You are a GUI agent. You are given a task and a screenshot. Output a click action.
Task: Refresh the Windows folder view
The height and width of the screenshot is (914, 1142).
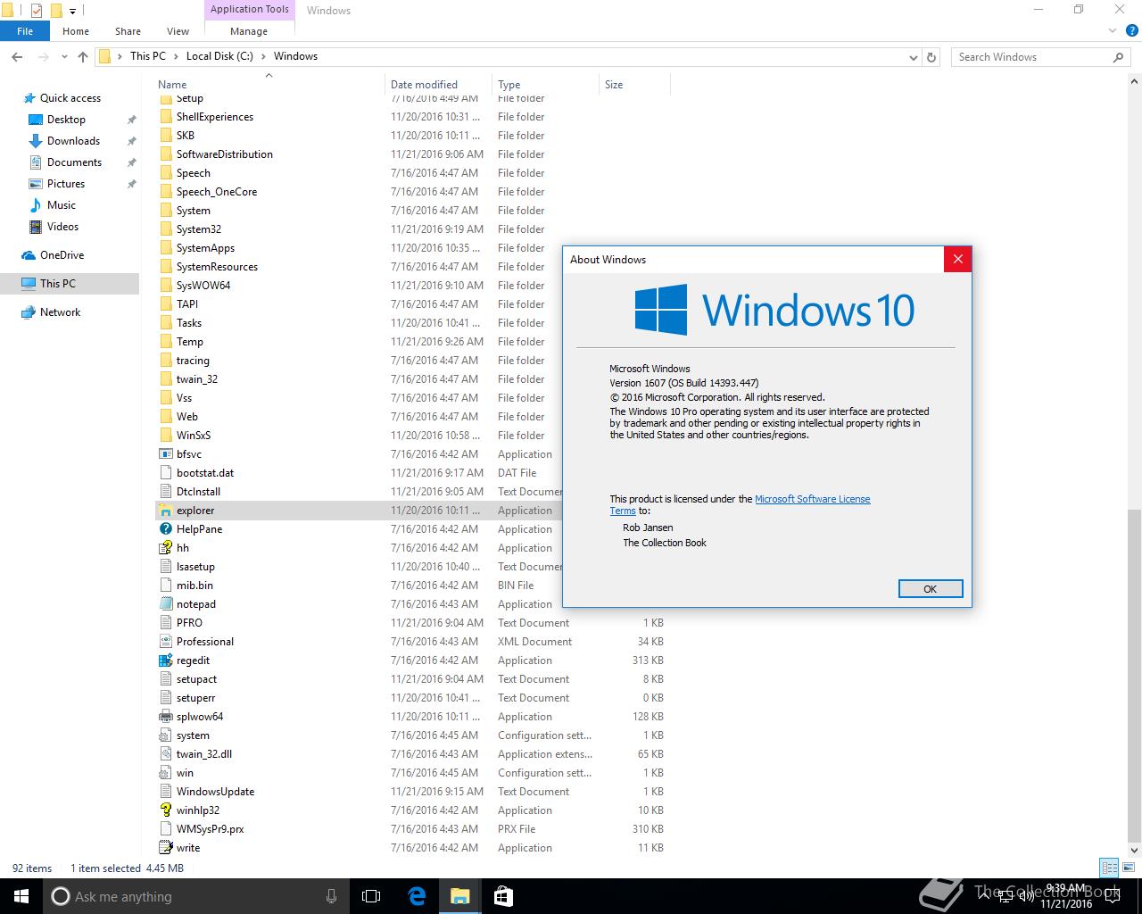931,56
